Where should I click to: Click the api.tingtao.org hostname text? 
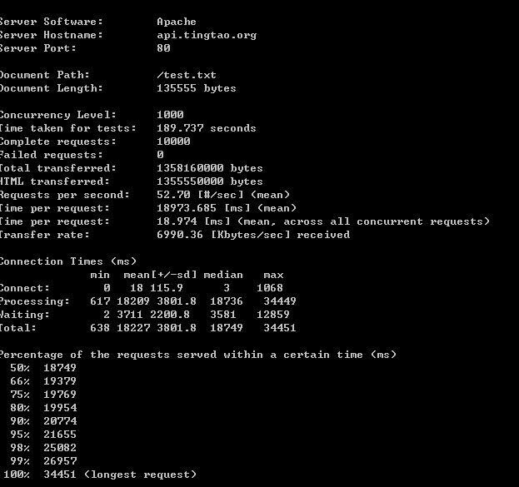click(207, 36)
